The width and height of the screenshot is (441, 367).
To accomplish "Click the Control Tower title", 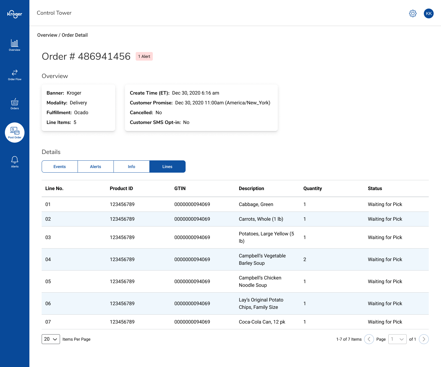I will click(x=54, y=13).
